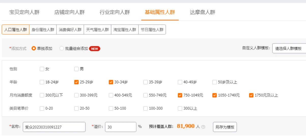Click the 81,900 coverage number
306x140 pixels.
click(x=186, y=127)
